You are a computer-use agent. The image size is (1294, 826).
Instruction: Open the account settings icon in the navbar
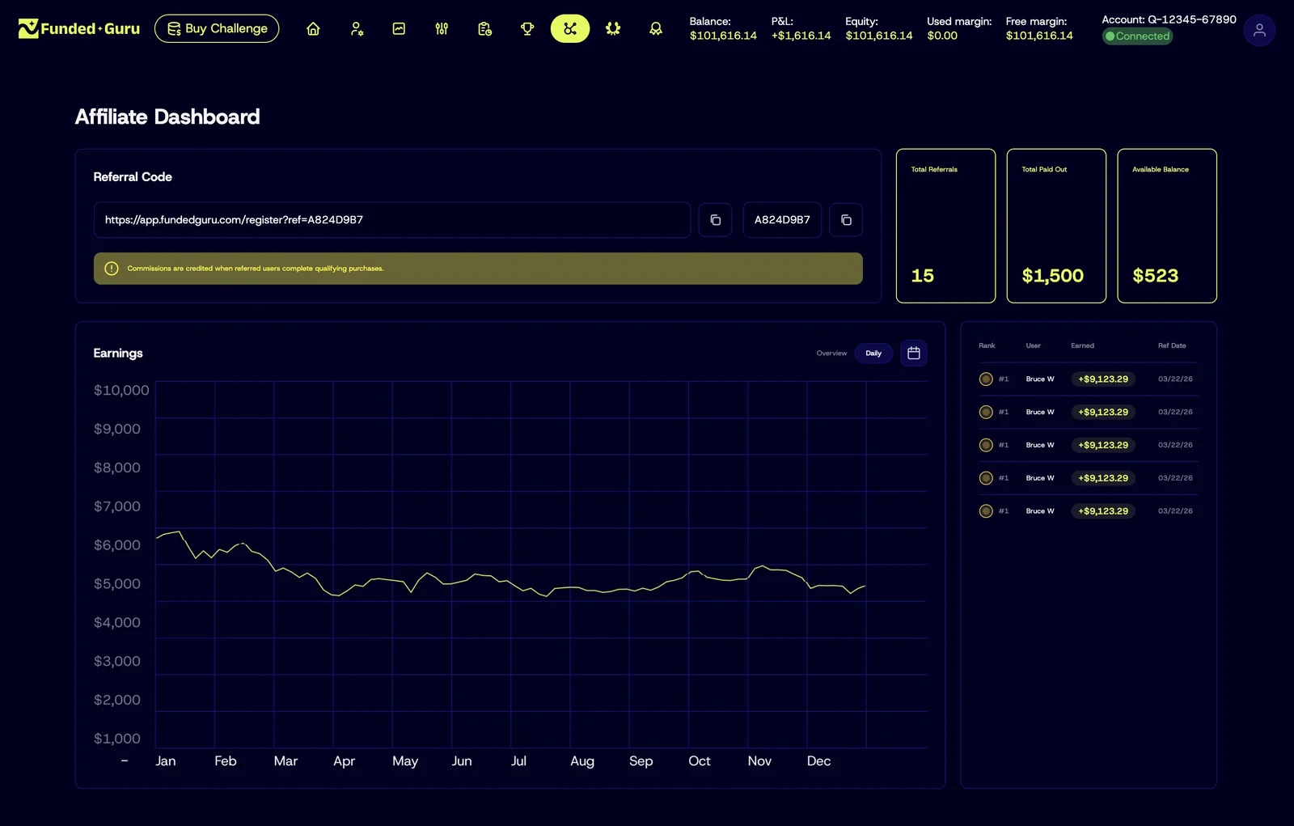[x=356, y=28]
